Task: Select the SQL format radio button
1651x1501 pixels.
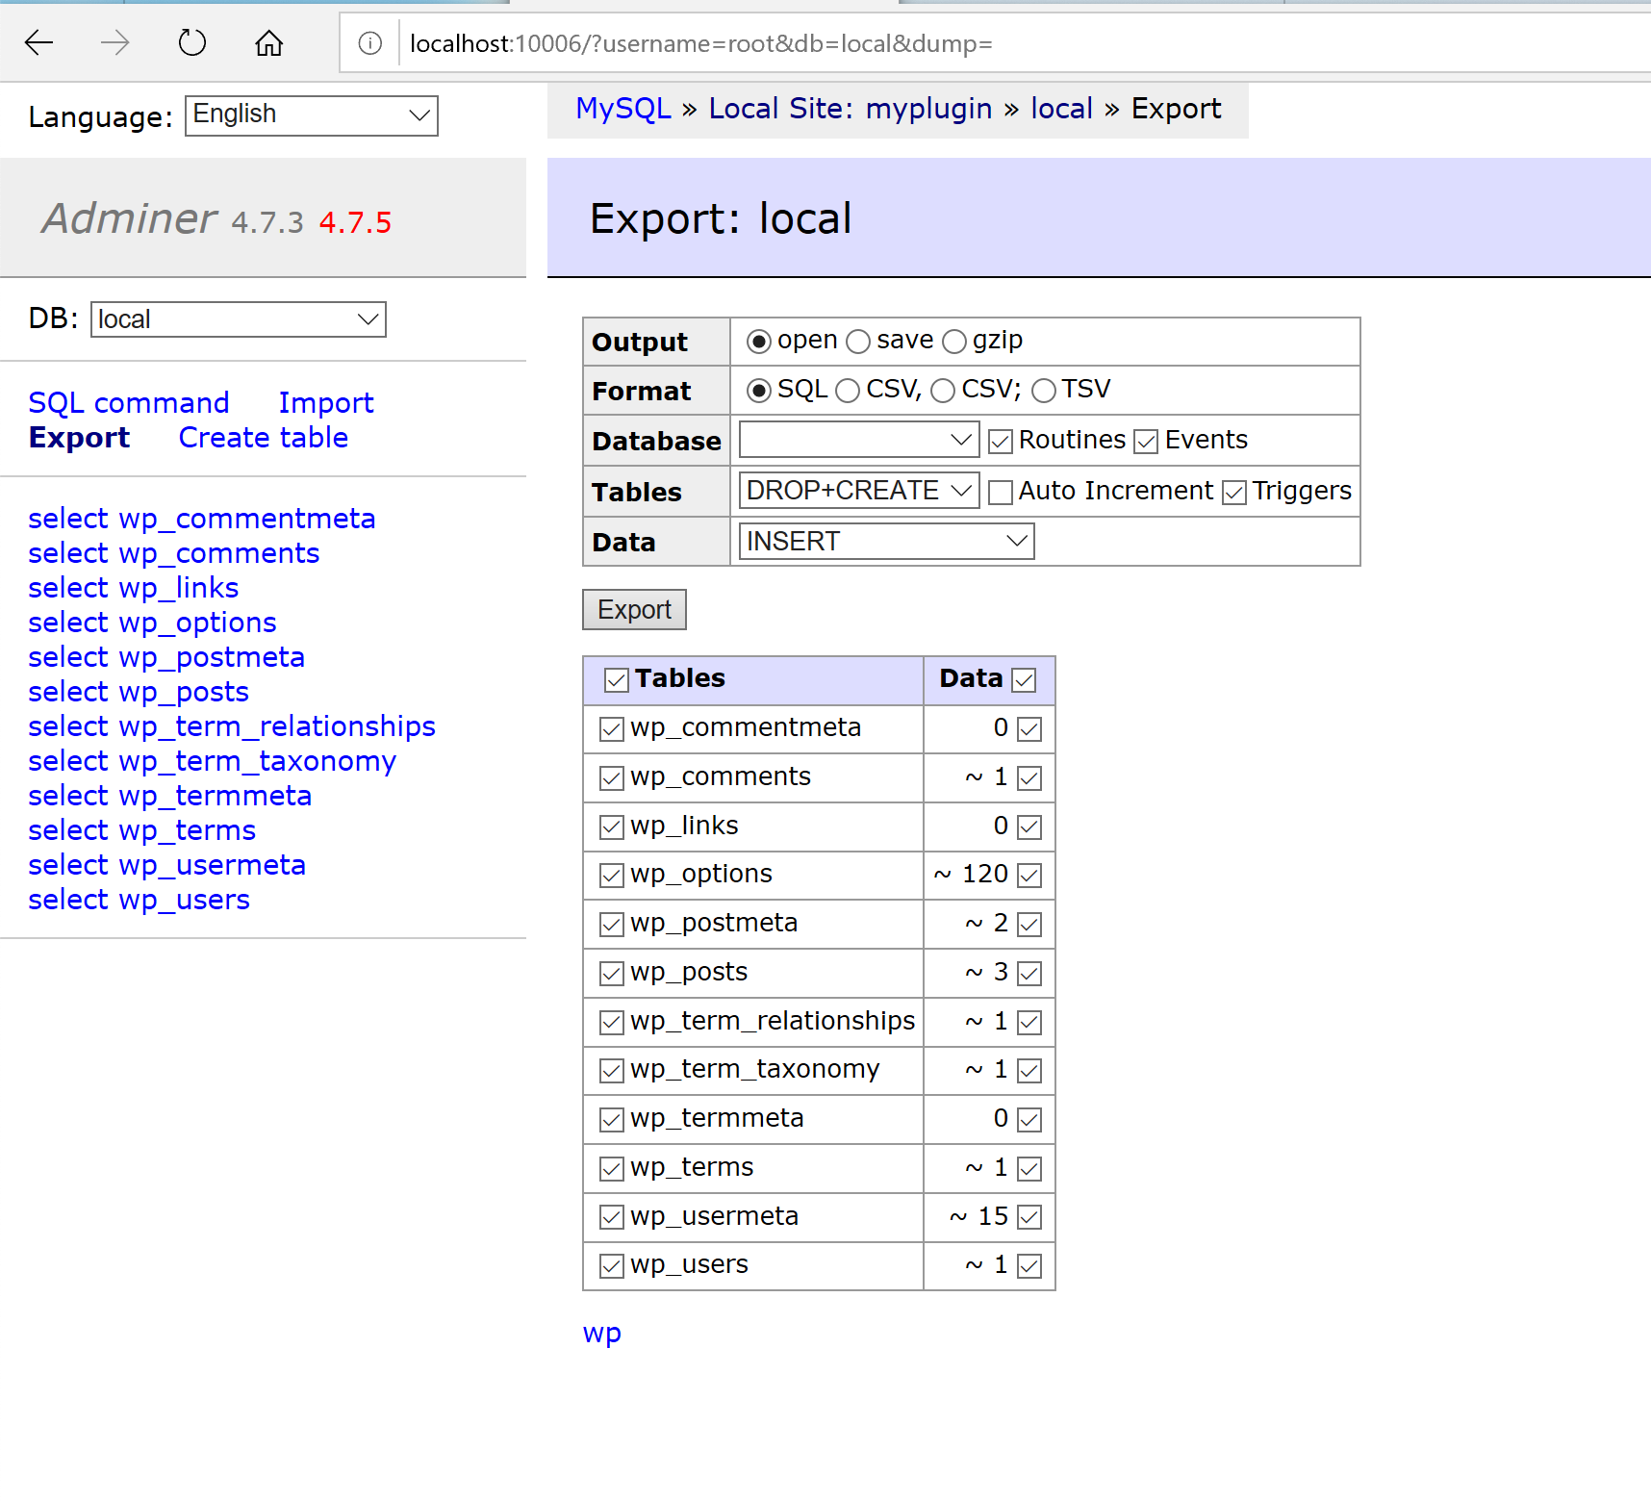Action: pyautogui.click(x=759, y=391)
